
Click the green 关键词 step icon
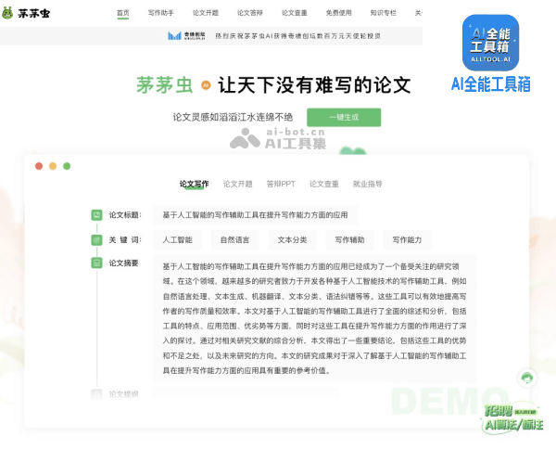tap(96, 240)
